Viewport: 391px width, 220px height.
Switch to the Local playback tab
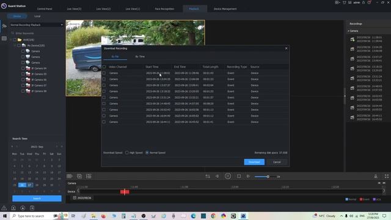(37, 16)
